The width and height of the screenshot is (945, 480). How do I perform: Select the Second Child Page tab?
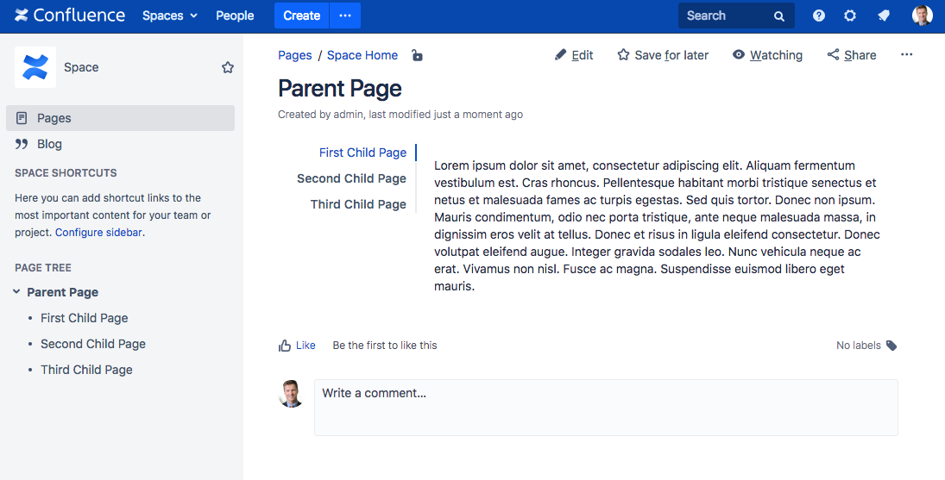[x=351, y=178]
